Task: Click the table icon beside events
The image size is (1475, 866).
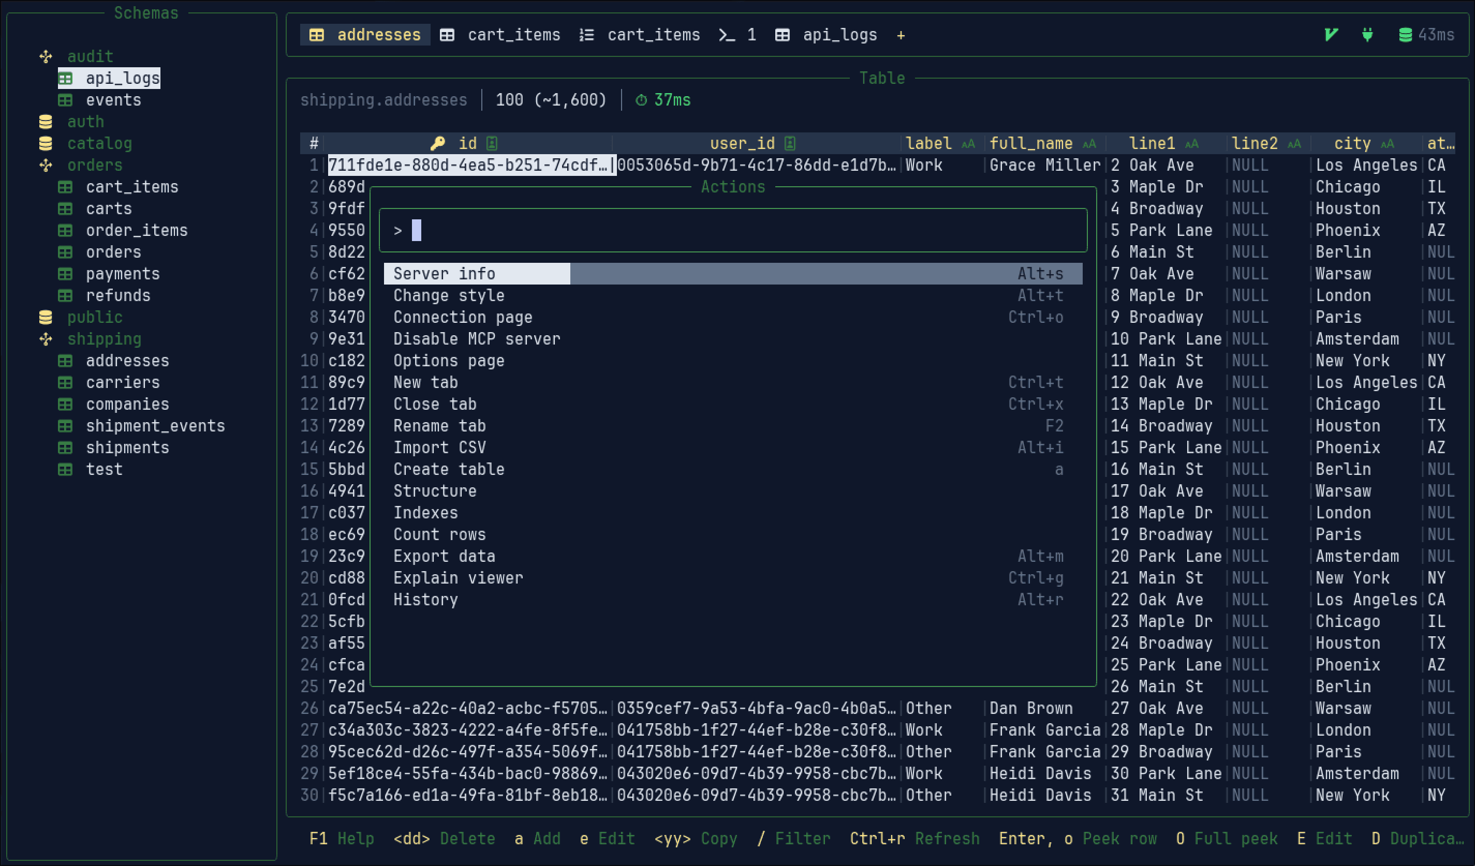Action: (66, 100)
